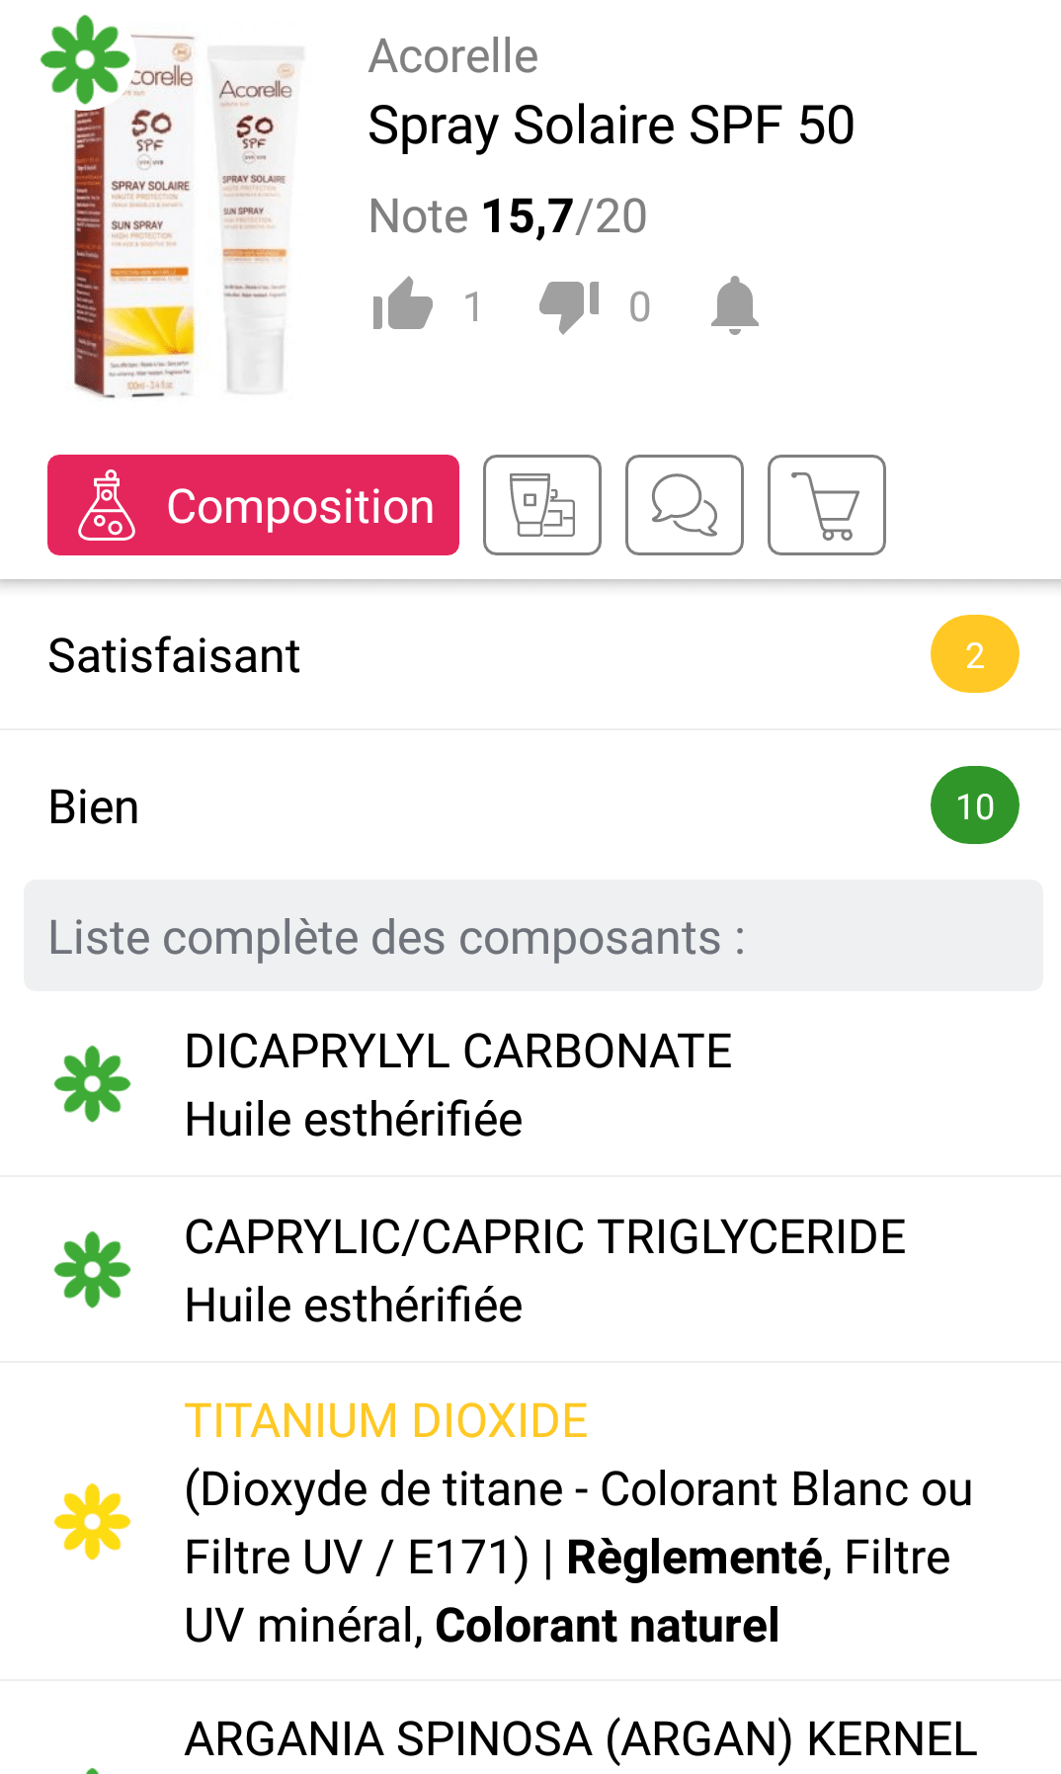Tap the green flower rating badge on the product image
This screenshot has width=1061, height=1774.
(85, 59)
